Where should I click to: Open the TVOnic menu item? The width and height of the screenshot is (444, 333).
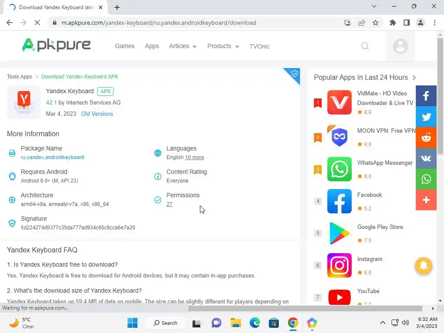point(260,46)
